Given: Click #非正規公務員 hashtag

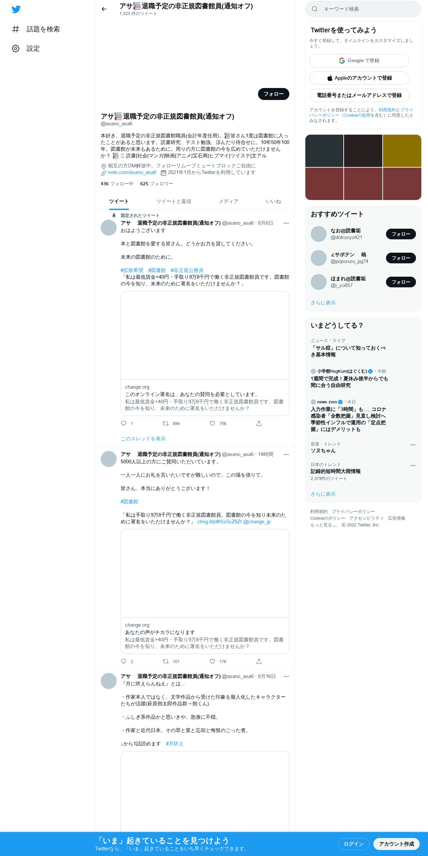Looking at the screenshot, I should 187,270.
